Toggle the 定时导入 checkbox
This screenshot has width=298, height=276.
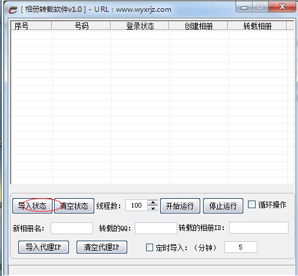point(150,248)
